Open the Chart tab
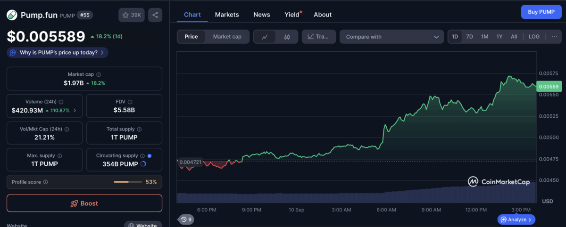The image size is (566, 227). coord(192,15)
